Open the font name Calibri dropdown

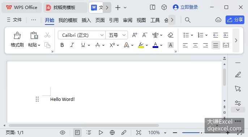coord(102,35)
